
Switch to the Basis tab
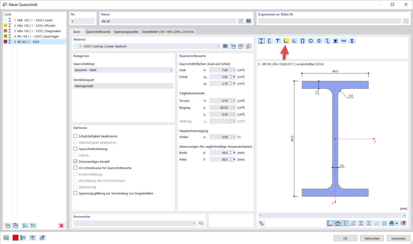(x=77, y=32)
